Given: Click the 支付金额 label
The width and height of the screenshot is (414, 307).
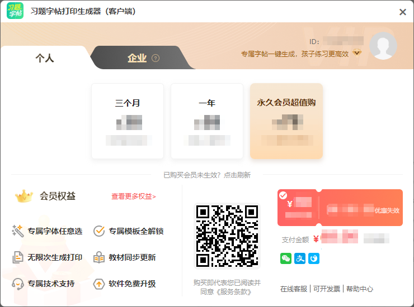Looking at the screenshot, I should point(295,239).
